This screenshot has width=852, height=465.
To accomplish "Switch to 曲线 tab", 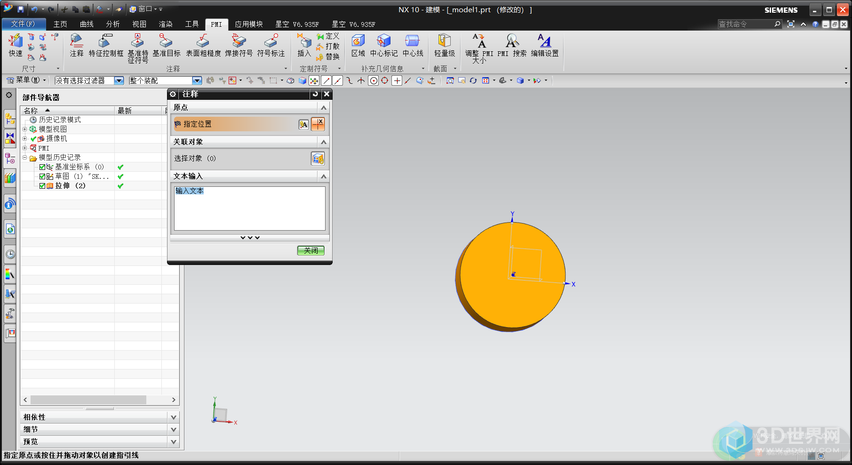I will [x=87, y=24].
